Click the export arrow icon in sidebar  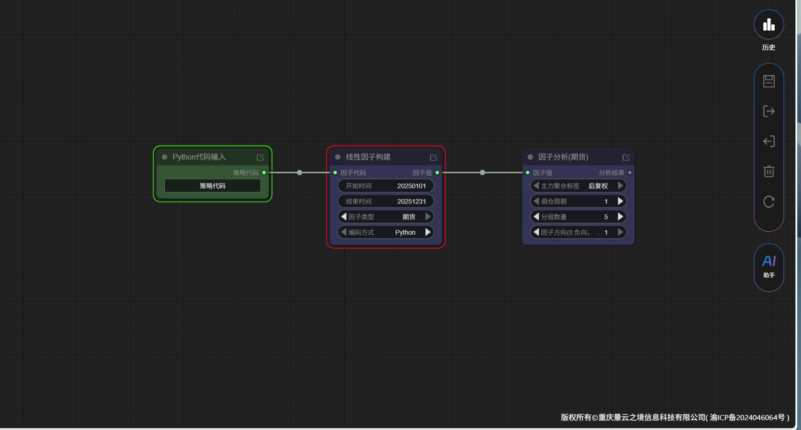(x=769, y=111)
